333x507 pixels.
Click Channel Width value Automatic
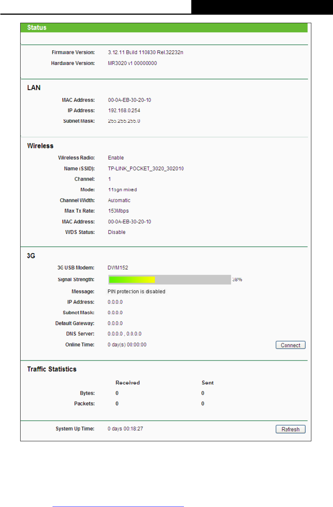click(119, 200)
